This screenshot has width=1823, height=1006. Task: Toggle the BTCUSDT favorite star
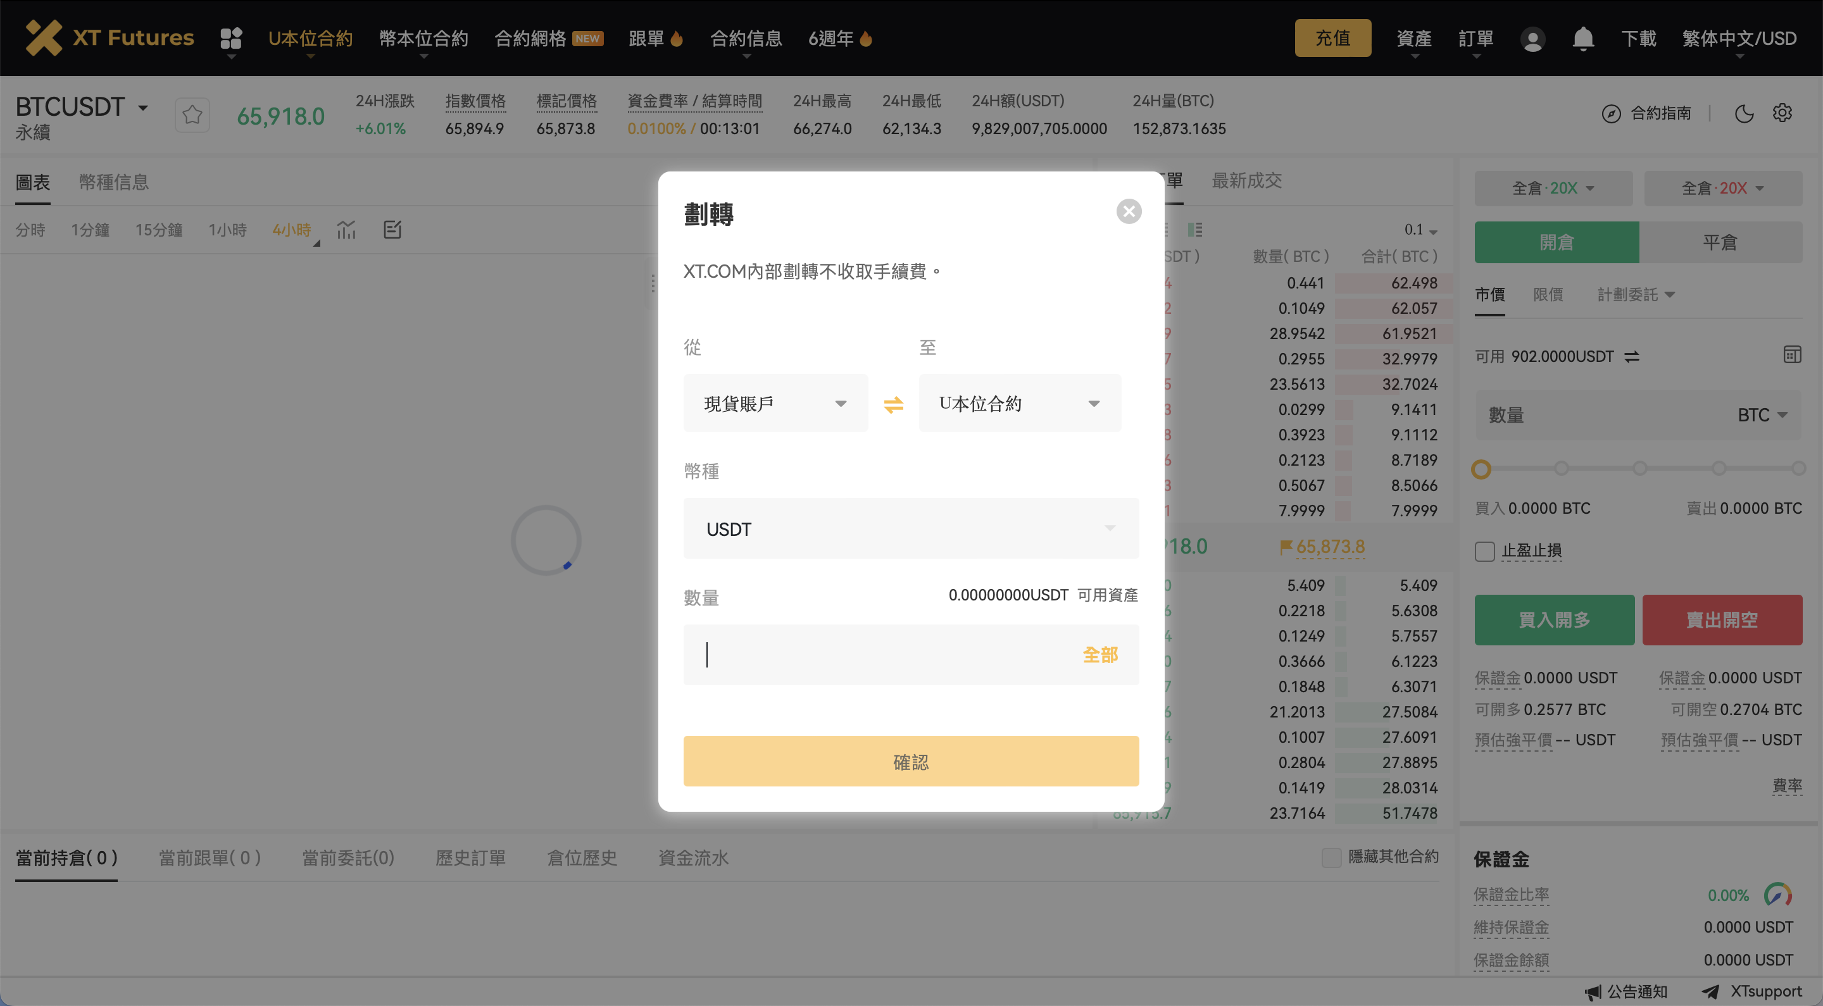[x=192, y=115]
